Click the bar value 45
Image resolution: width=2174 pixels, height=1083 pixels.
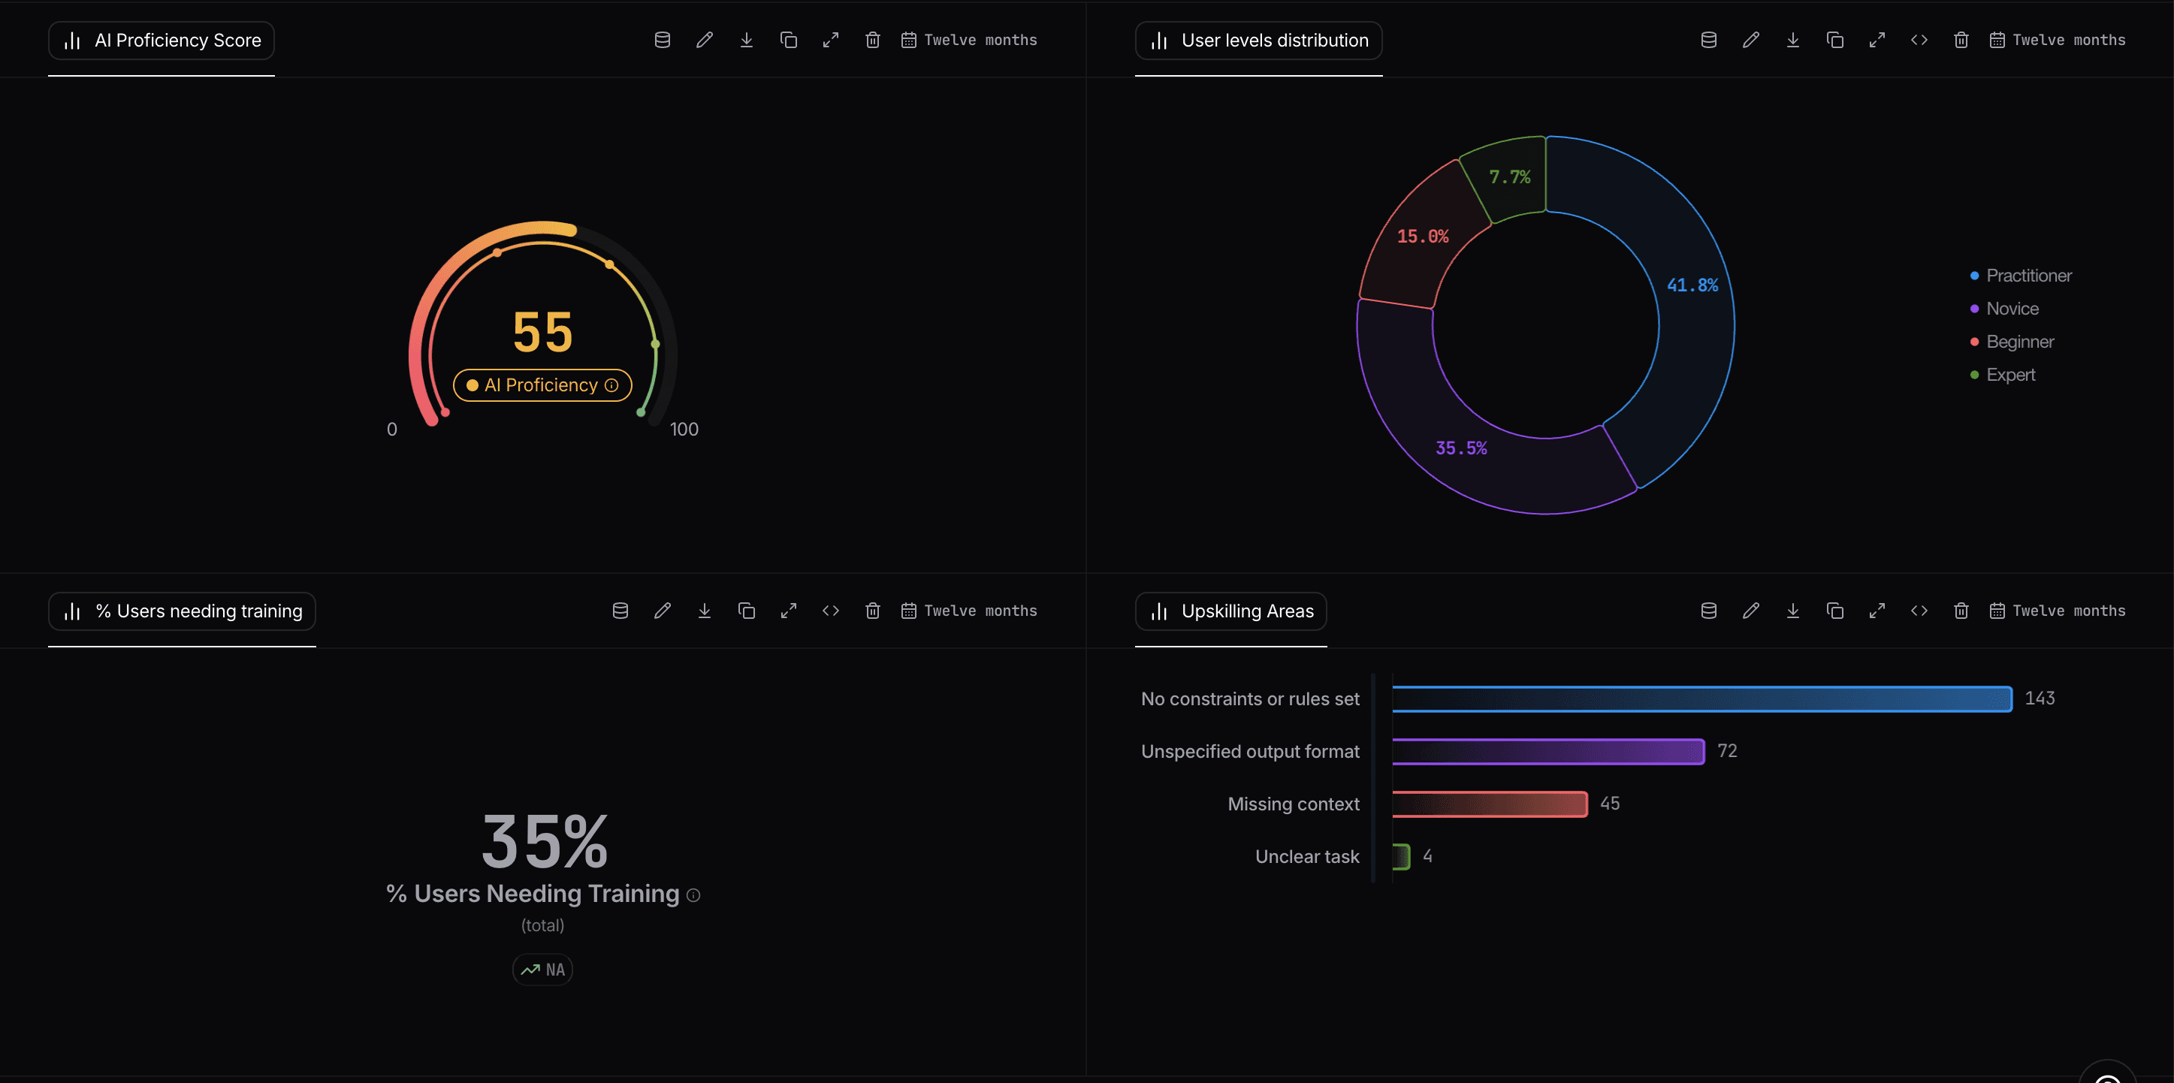click(x=1611, y=804)
